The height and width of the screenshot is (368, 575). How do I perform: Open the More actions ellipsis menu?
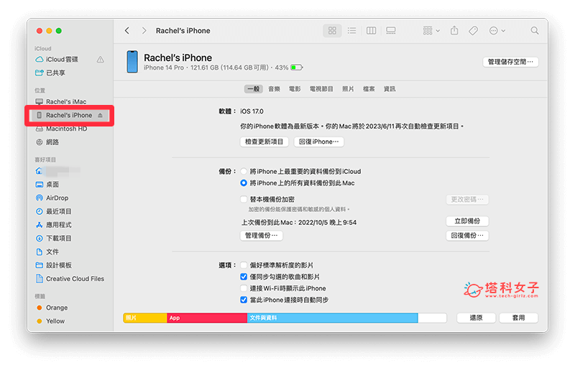tap(497, 31)
